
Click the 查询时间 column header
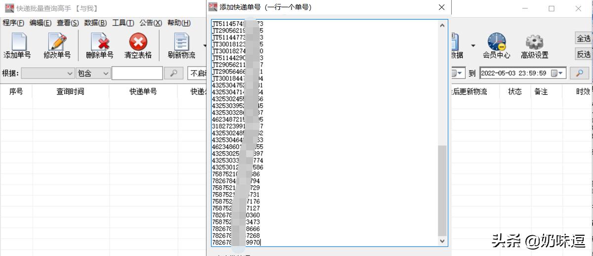(70, 91)
